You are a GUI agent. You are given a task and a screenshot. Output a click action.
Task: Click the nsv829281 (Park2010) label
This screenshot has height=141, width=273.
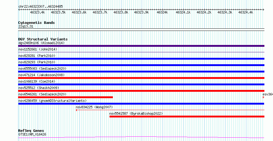coord(37,56)
